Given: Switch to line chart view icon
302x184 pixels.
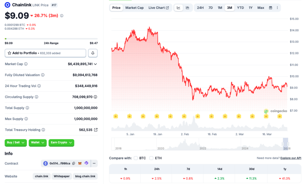Looking at the screenshot, I should (x=178, y=8).
